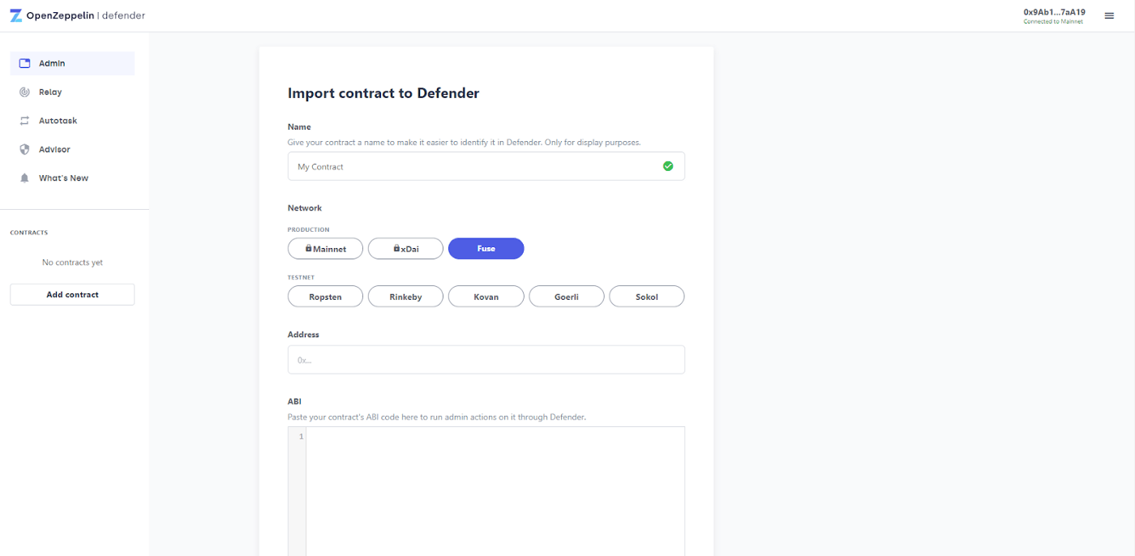Select the Ropsten testnet
This screenshot has width=1135, height=556.
coord(325,296)
